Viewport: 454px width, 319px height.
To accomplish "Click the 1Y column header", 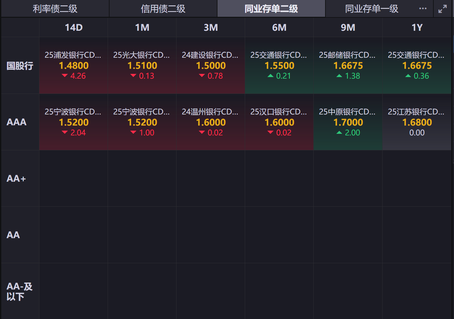I will point(417,28).
